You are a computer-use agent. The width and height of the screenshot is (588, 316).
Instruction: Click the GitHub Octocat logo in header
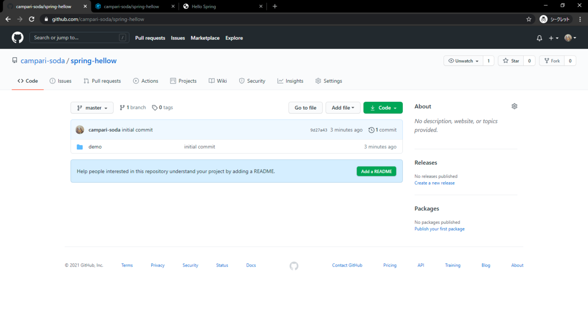coord(18,38)
